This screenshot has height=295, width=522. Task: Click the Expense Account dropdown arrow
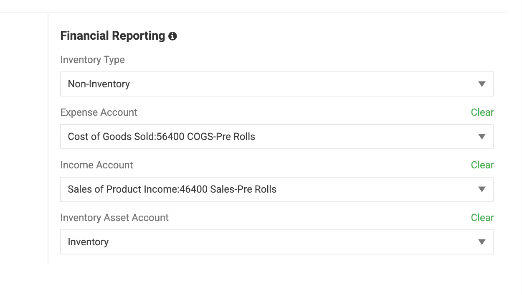[x=481, y=137]
